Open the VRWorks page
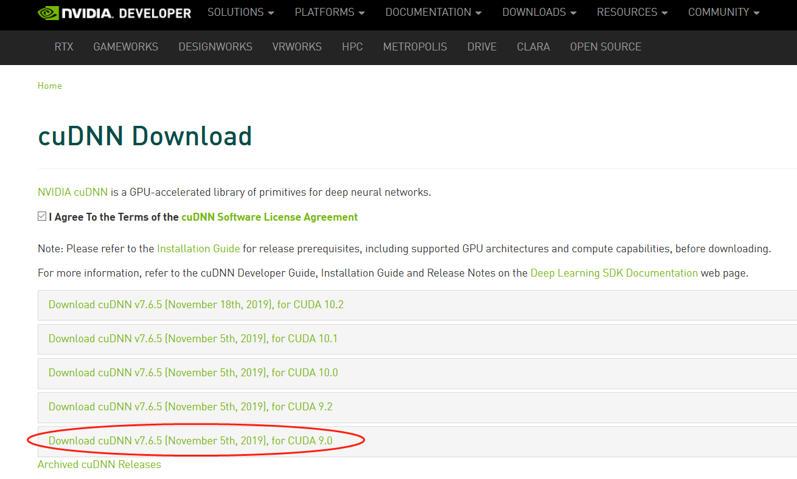This screenshot has height=479, width=797. (x=297, y=47)
